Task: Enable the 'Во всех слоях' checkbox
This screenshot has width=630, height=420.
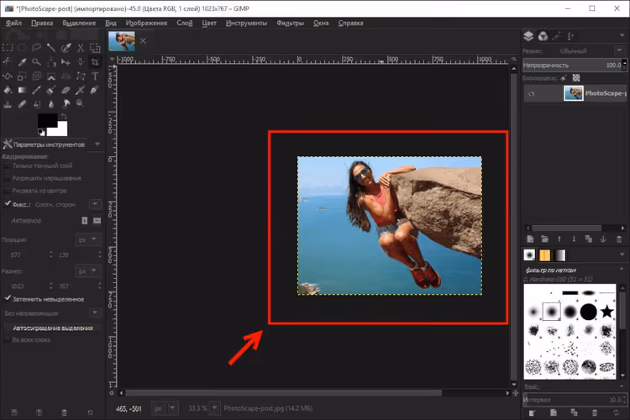Action: 7,340
